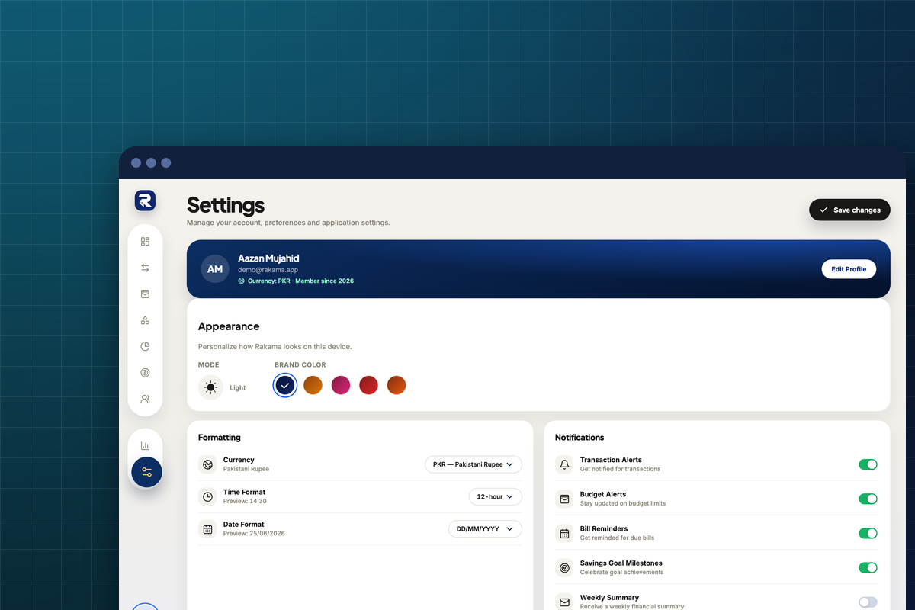Switch off Savings Goal Milestones
This screenshot has height=610, width=915.
pos(868,567)
